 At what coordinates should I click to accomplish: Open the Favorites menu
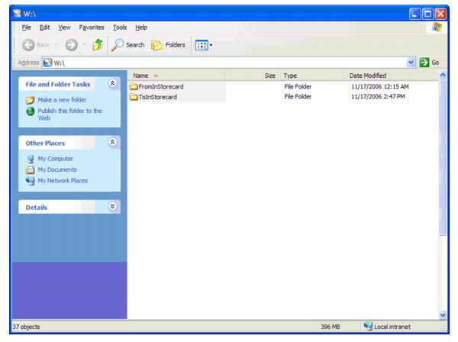(92, 27)
